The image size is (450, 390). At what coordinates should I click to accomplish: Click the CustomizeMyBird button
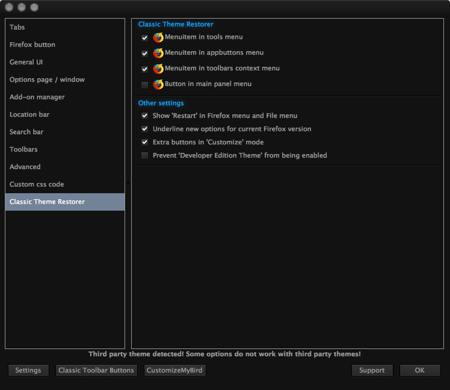pos(175,370)
